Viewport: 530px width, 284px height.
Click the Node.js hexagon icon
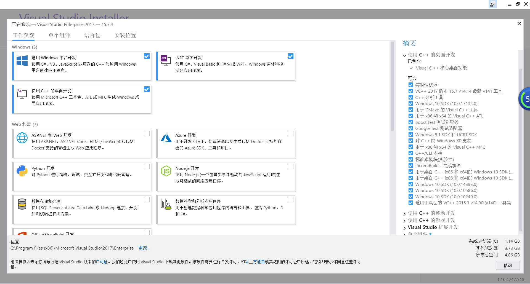pos(166,171)
